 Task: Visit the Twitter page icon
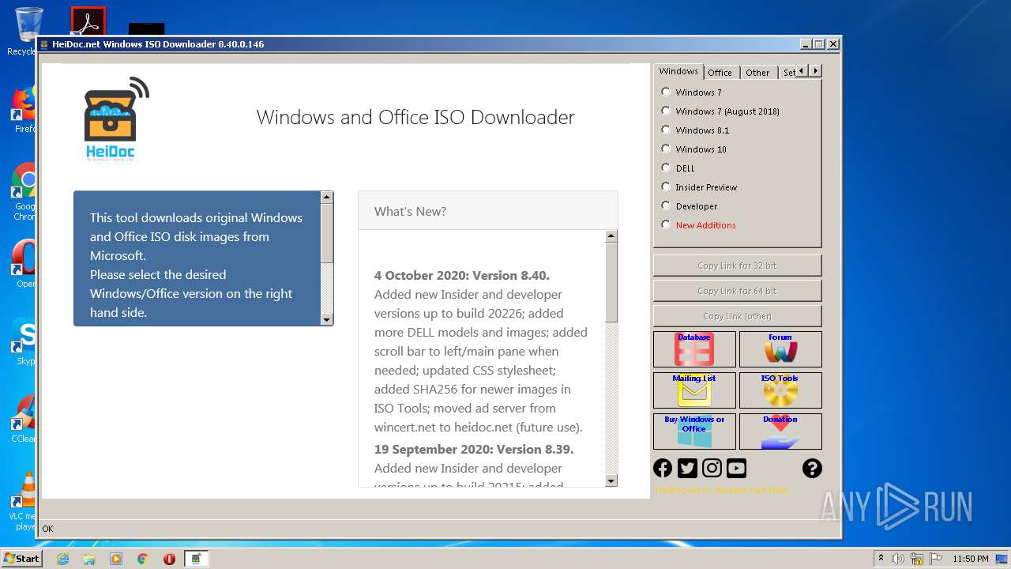(x=687, y=468)
